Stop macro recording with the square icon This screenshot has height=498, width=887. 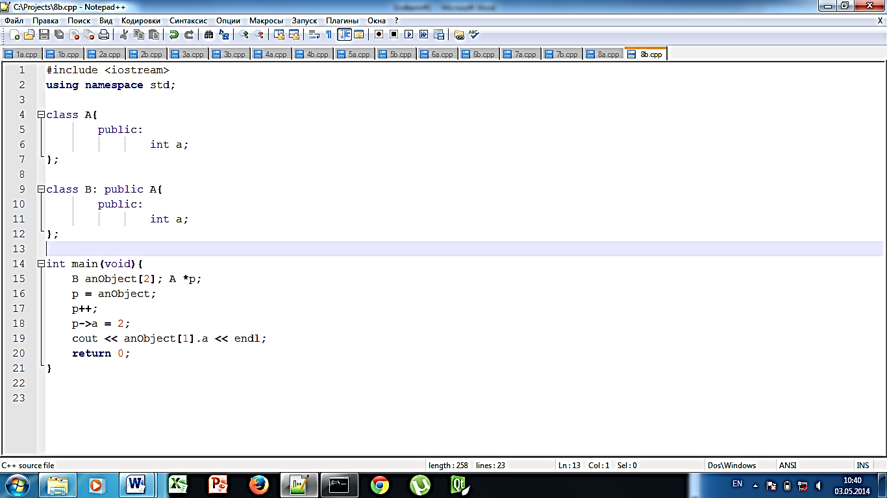[x=394, y=34]
